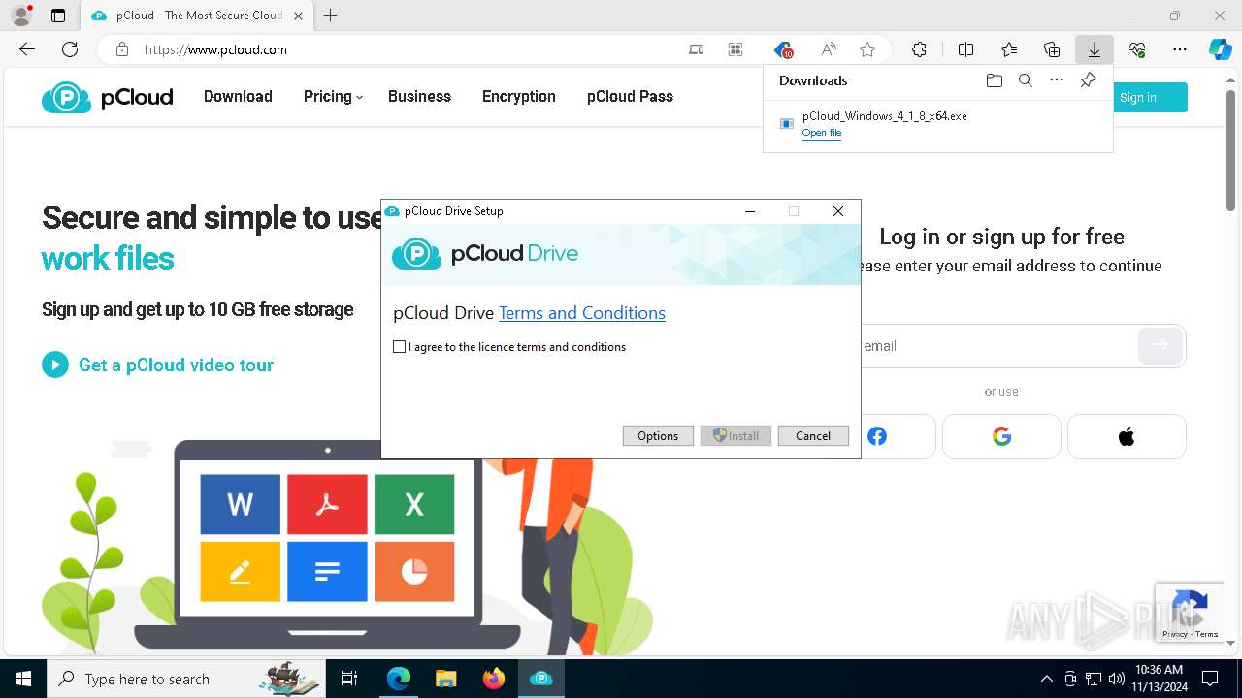Screen dimensions: 1242x698
Task: Sign in with Apple icon
Action: point(1127,436)
